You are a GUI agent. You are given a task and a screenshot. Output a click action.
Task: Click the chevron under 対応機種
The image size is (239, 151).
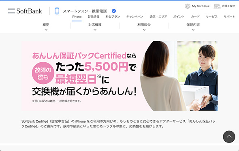pos(95,30)
